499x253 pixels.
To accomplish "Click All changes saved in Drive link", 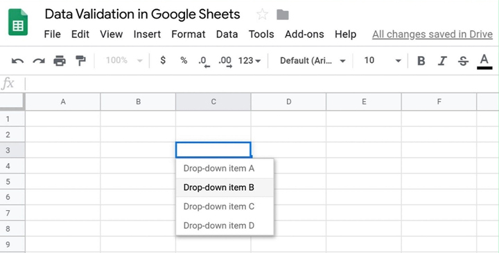I will click(432, 35).
